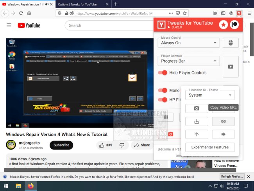Click the YouTube search field

click(109, 25)
